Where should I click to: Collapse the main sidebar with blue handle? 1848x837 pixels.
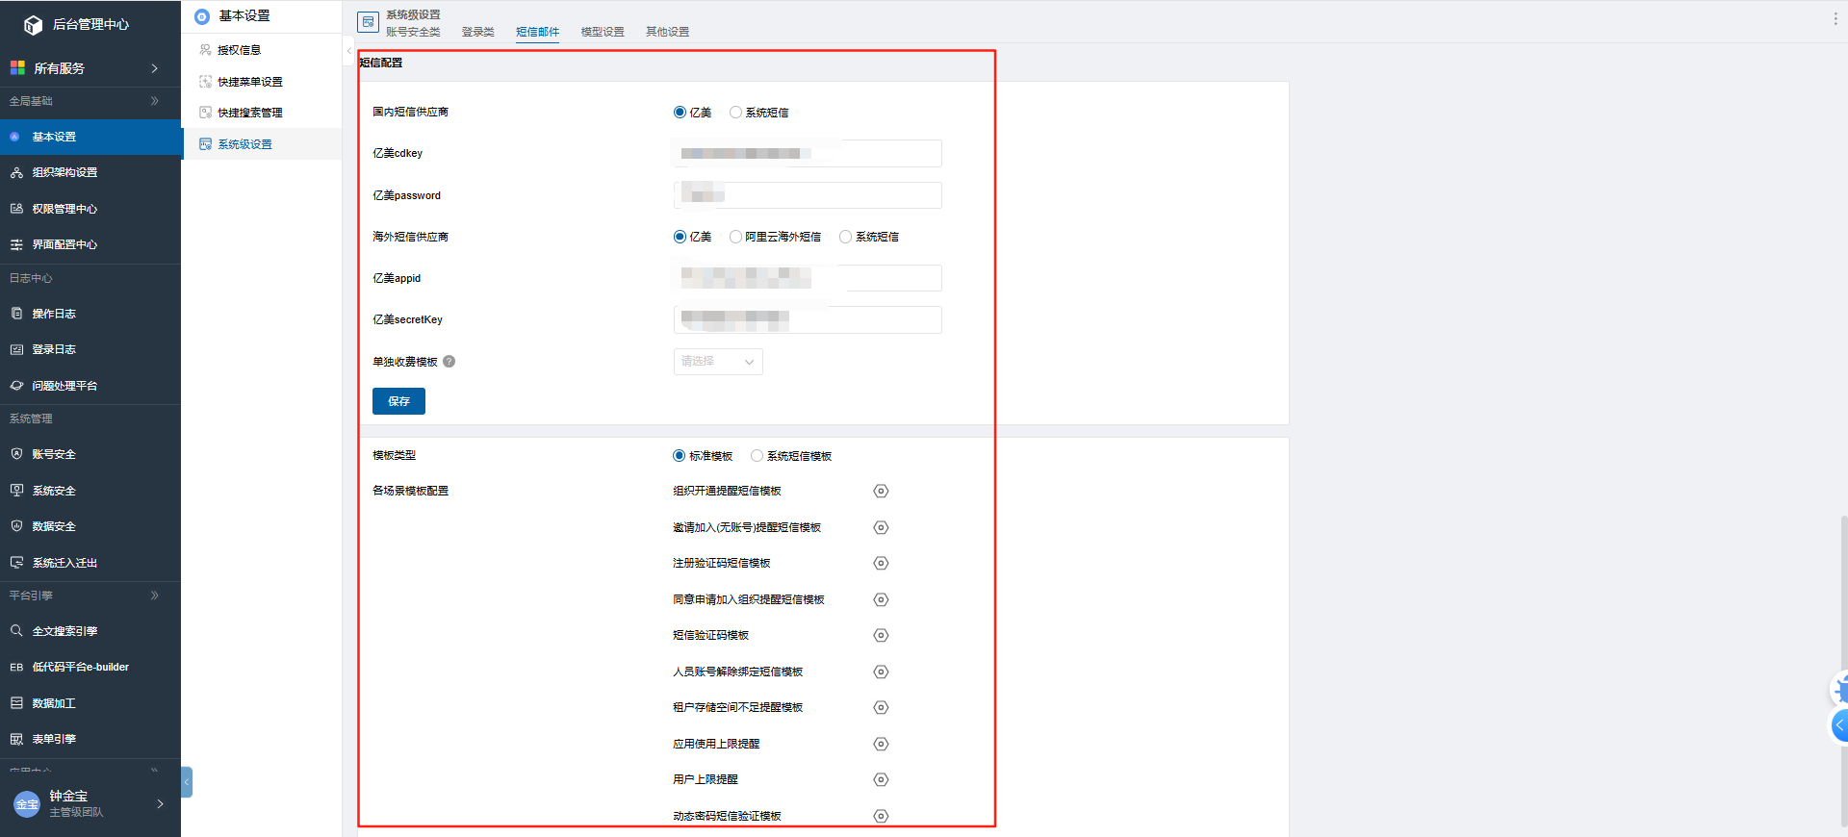click(x=187, y=782)
